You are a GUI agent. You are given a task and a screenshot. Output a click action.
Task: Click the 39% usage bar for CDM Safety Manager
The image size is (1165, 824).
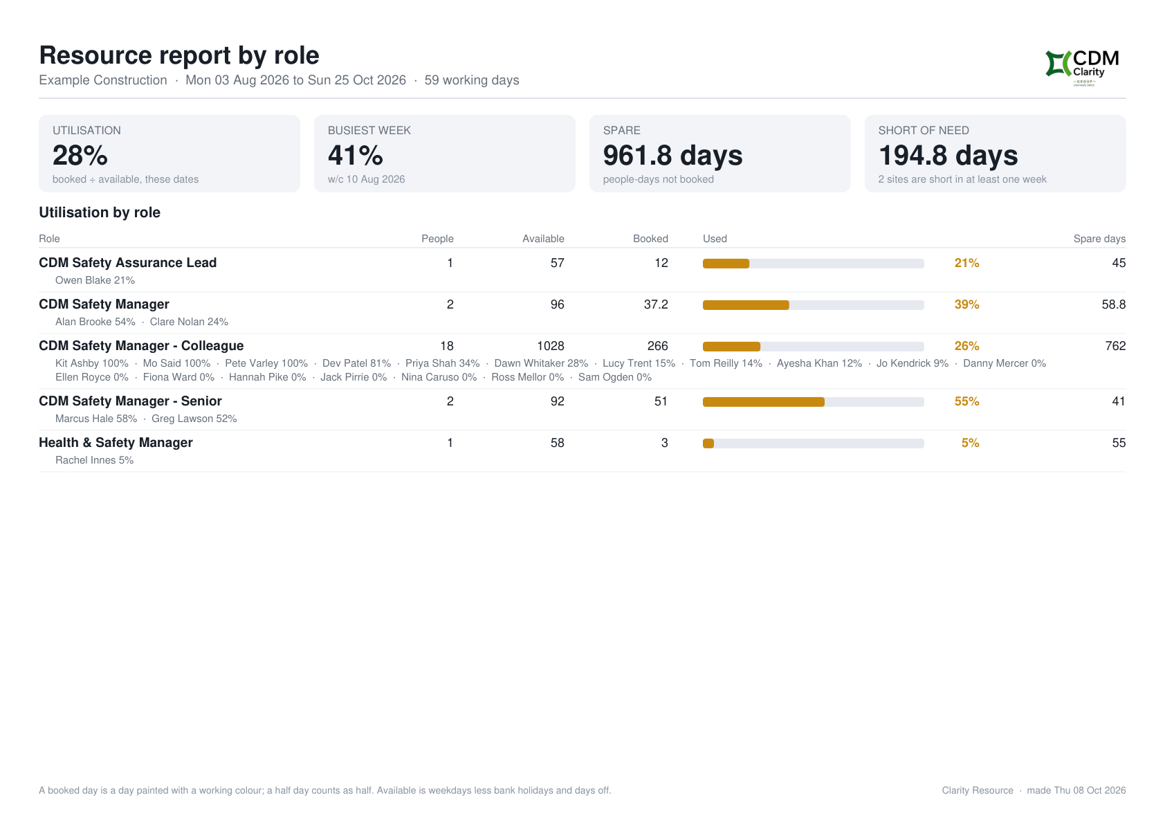[814, 305]
